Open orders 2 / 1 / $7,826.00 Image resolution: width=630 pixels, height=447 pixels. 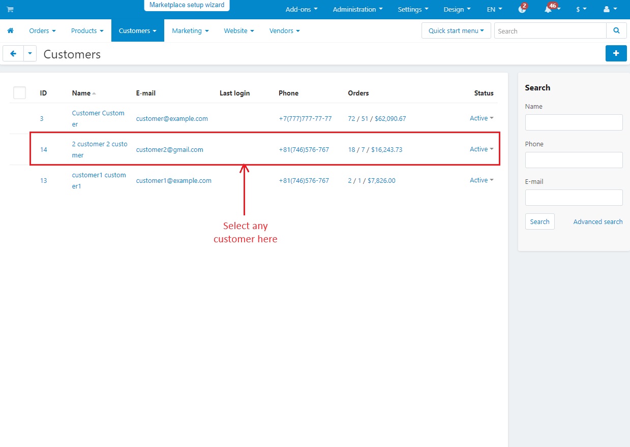coord(372,180)
